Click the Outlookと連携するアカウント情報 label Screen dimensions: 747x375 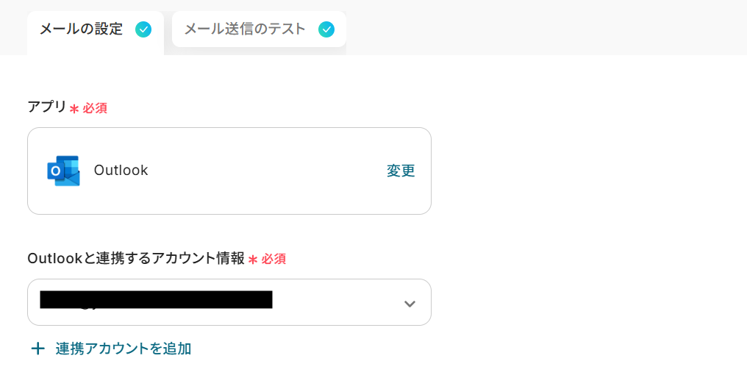135,259
